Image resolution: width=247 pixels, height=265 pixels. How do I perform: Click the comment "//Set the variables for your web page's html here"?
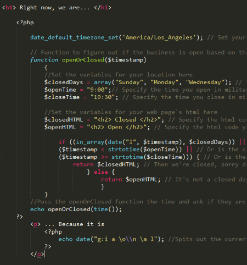click(131, 112)
